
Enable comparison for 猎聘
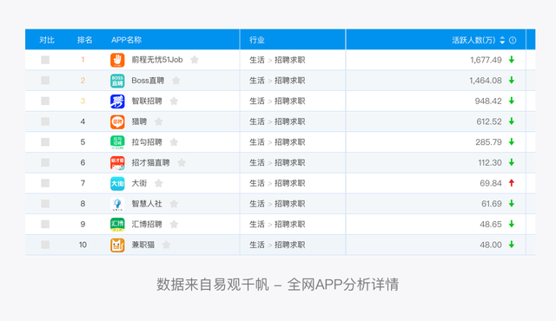point(45,121)
